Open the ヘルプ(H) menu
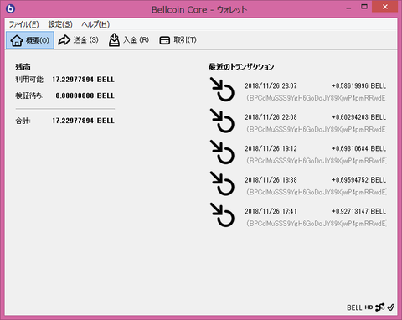This screenshot has width=402, height=320. click(x=95, y=24)
